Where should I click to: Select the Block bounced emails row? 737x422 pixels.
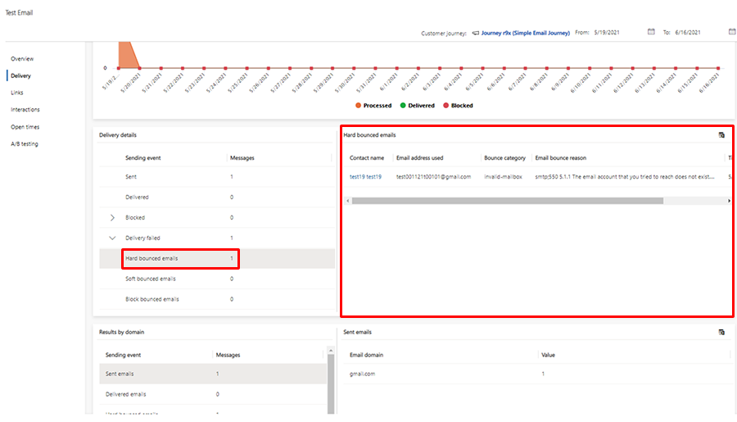point(217,299)
